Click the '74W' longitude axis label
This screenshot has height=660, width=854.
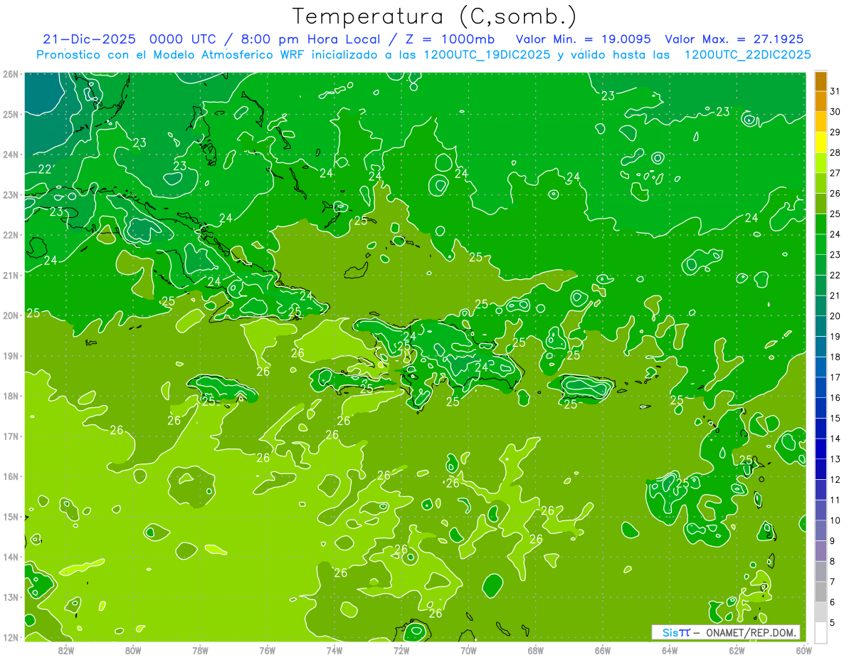pos(334,651)
